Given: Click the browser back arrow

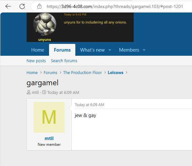Looking at the screenshot, I should 8,6.
